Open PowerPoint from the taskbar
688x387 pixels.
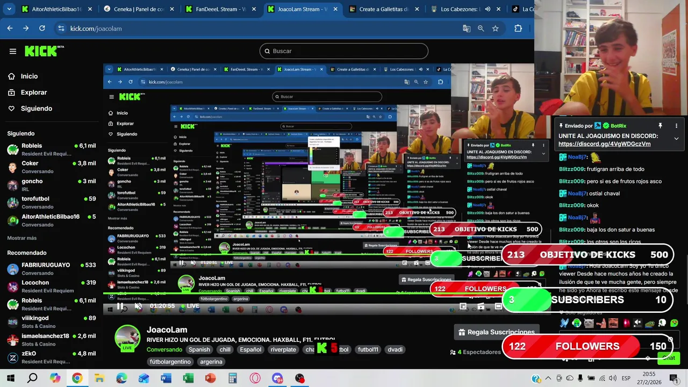coord(210,378)
